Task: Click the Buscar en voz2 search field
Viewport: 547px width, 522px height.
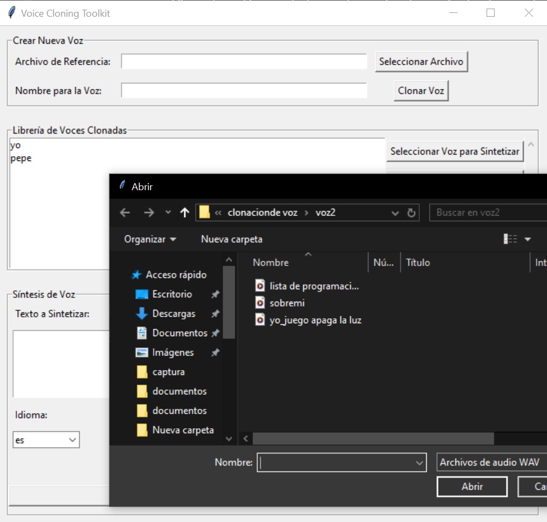Action: click(x=488, y=212)
